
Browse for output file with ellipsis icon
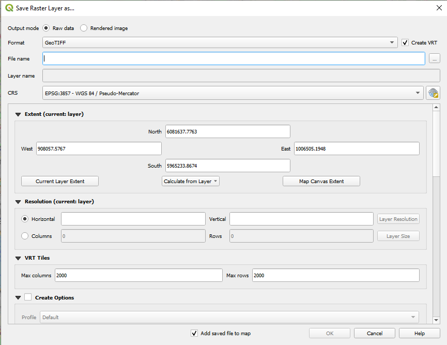click(434, 58)
